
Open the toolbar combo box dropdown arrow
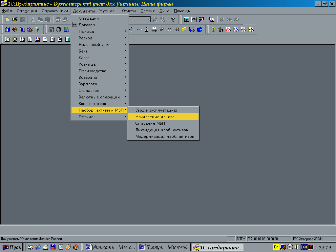pos(149,20)
